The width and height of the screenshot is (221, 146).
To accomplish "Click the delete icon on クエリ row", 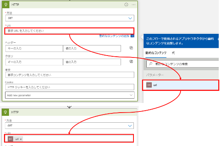I will coord(131,61).
